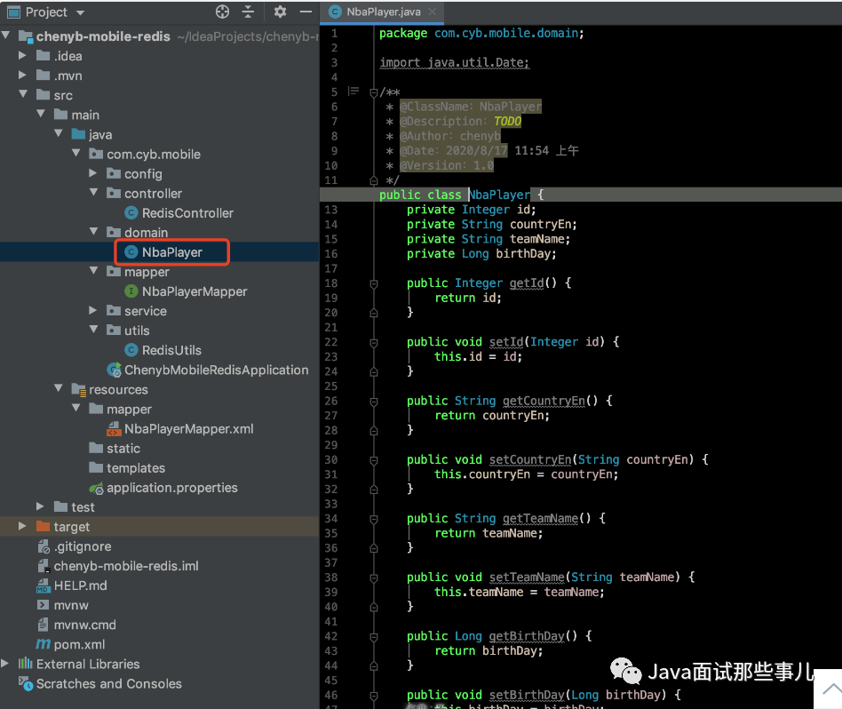Fold setCountryEn method at line 30
This screenshot has width=842, height=709.
374,459
